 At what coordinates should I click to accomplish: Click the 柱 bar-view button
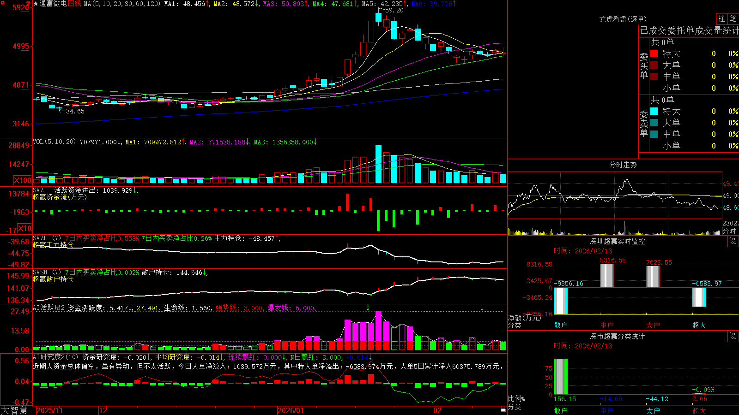pos(721,19)
